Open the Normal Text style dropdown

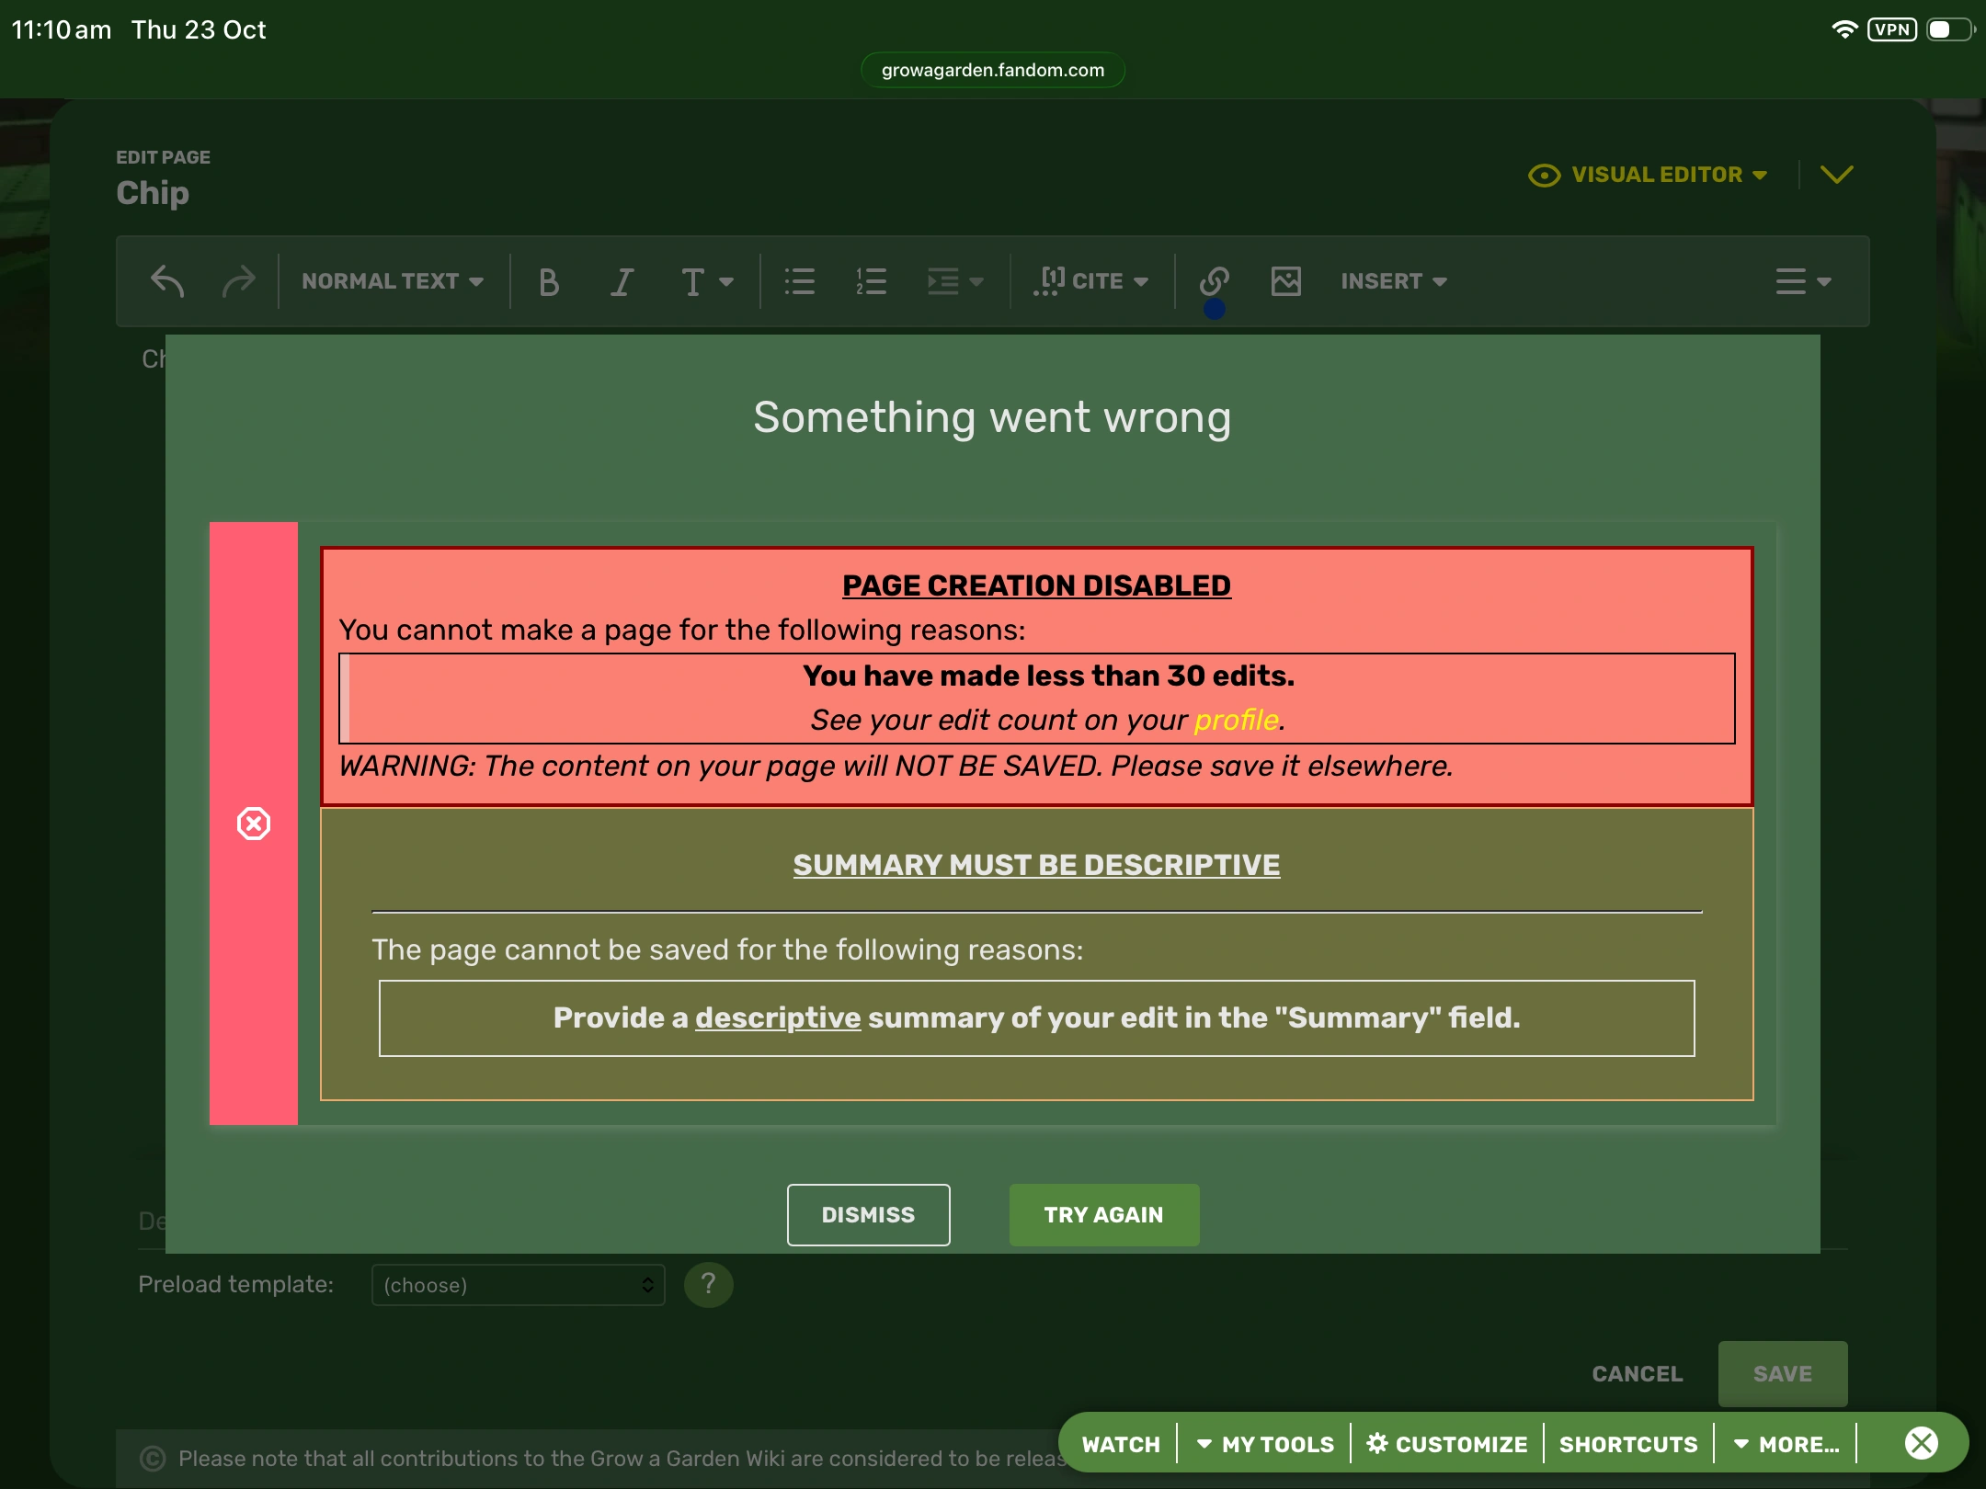click(393, 281)
